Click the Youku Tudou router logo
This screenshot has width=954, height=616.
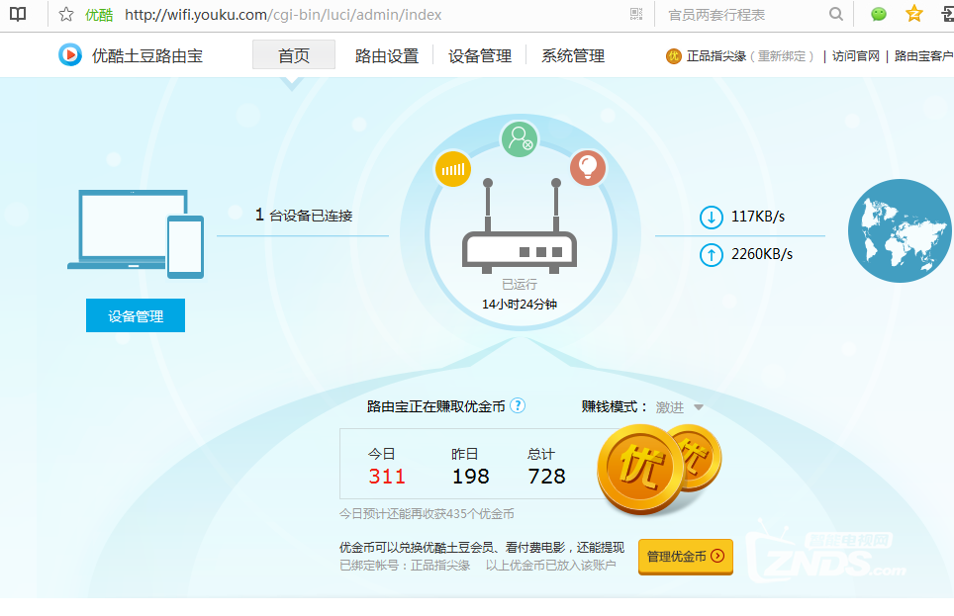[70, 55]
